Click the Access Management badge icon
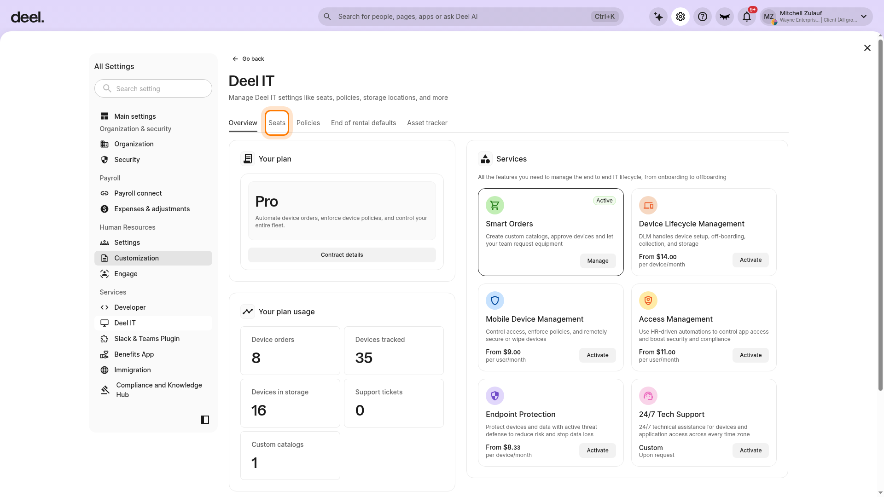Screen dimensions: 884x497 point(648,301)
